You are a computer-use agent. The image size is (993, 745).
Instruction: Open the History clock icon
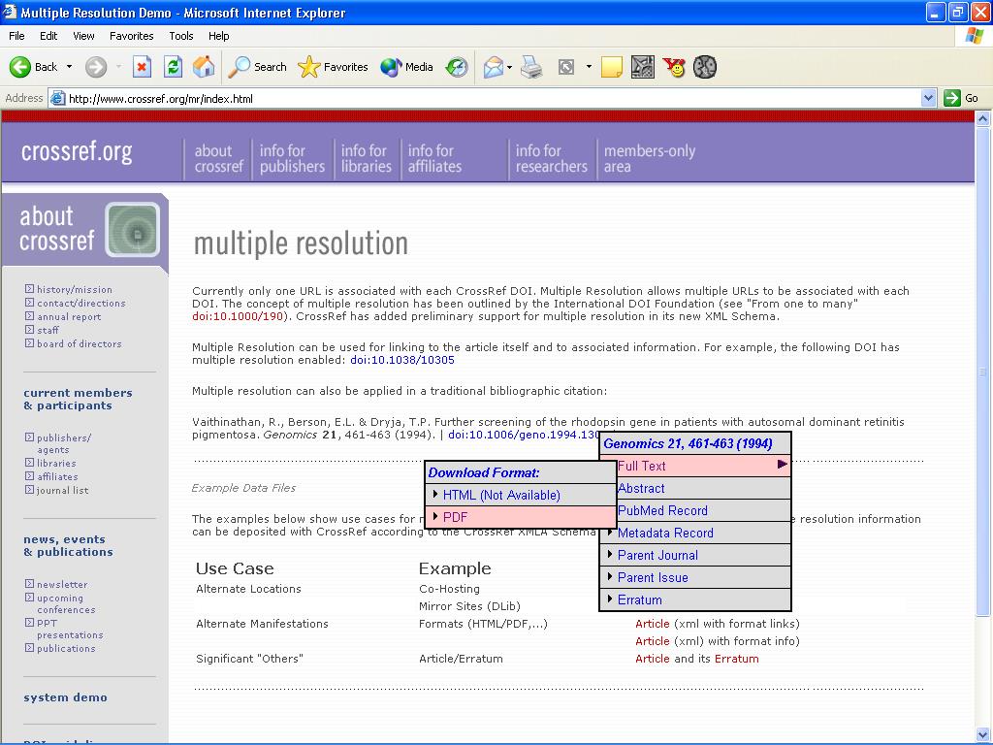click(x=457, y=67)
